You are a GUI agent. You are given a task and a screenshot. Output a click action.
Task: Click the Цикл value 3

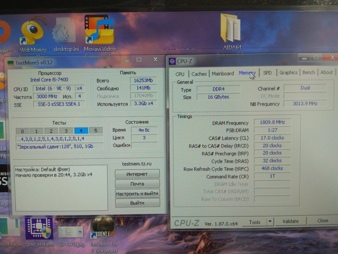pyautogui.click(x=144, y=138)
